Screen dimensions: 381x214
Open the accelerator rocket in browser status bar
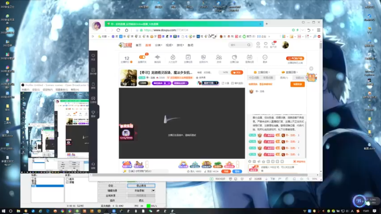coord(251,179)
